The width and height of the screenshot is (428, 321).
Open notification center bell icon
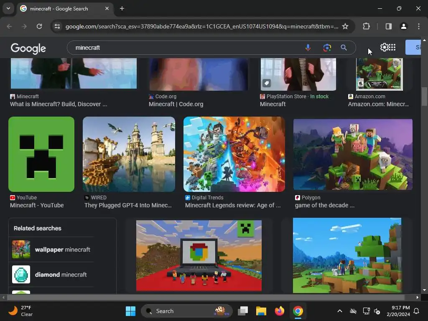click(x=417, y=311)
